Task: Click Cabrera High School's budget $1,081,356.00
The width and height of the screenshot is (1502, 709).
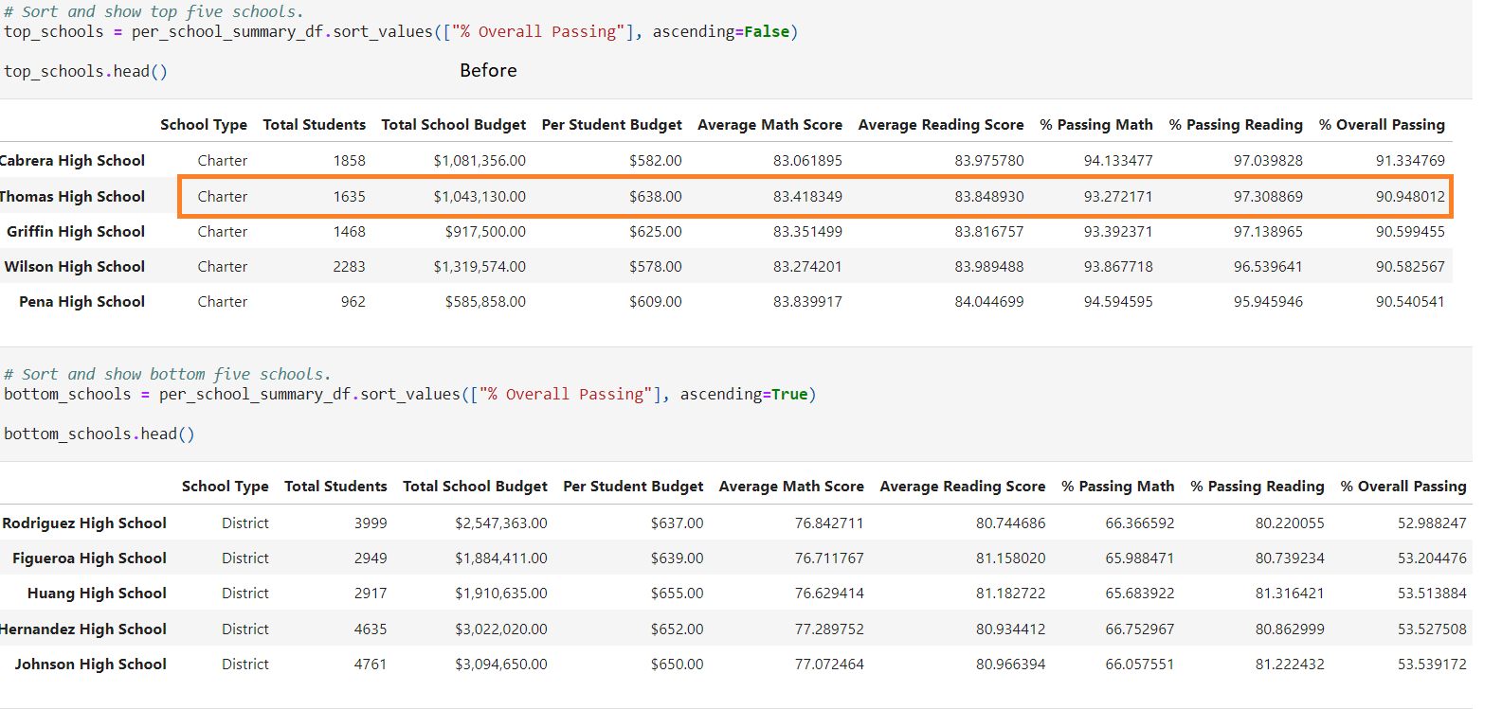Action: coord(480,161)
